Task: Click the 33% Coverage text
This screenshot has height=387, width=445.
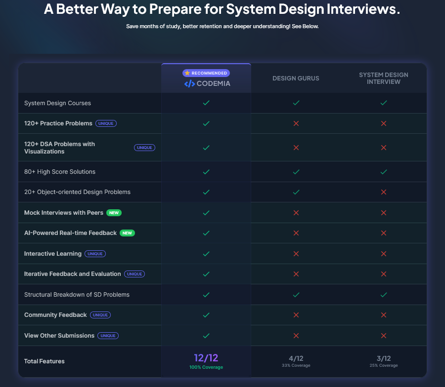Action: [x=296, y=365]
